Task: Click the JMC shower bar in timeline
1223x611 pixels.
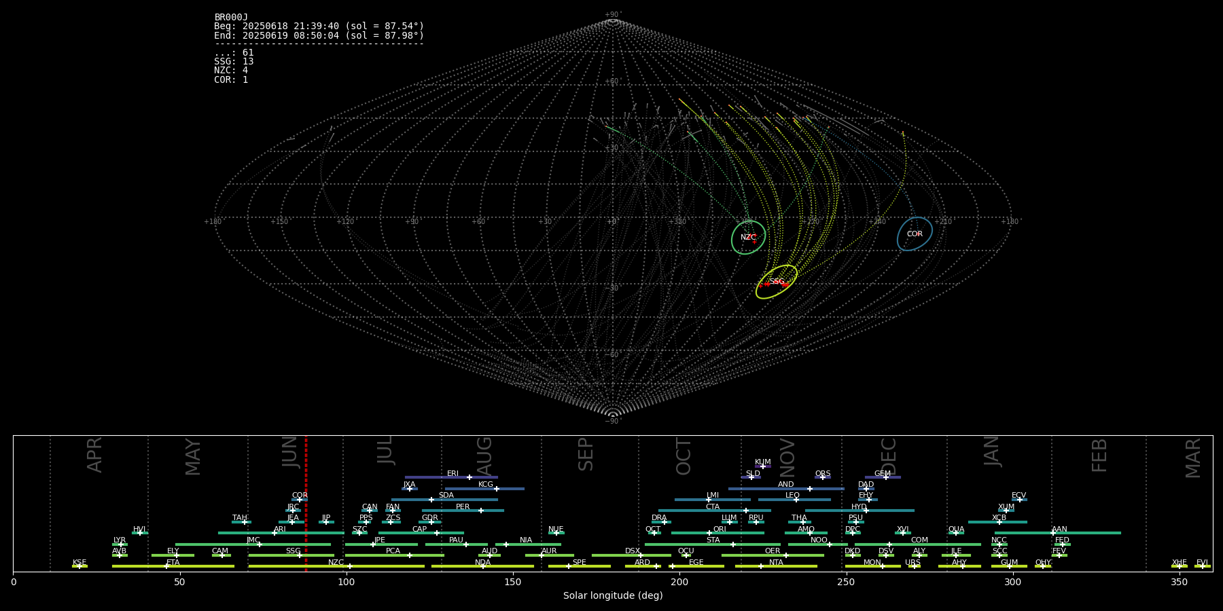Action: click(253, 544)
